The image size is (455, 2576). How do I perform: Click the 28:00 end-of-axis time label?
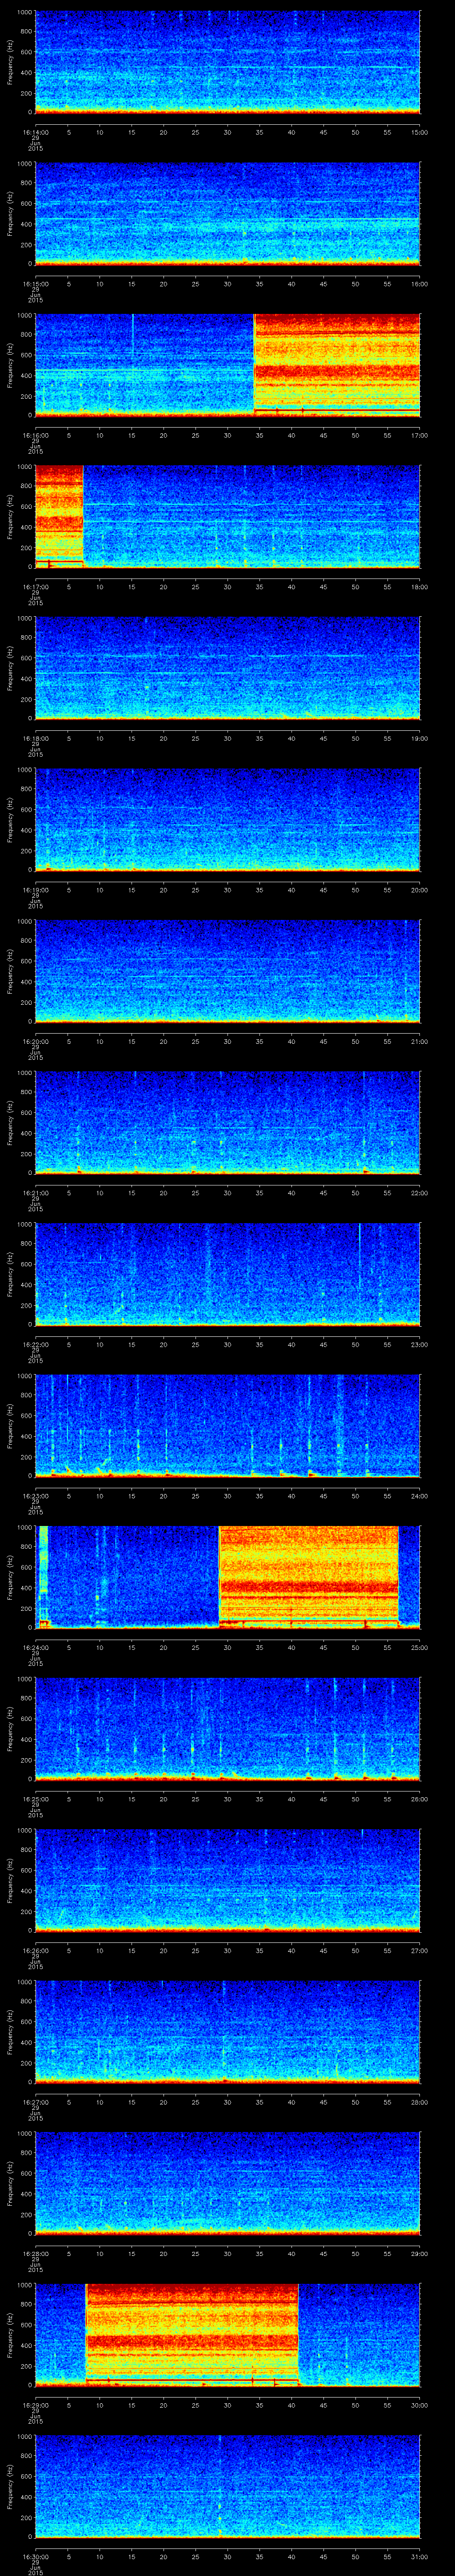click(420, 2102)
